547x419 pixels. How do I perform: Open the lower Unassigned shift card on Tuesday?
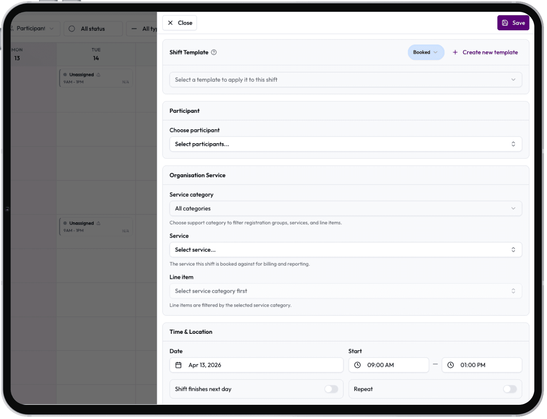(96, 227)
